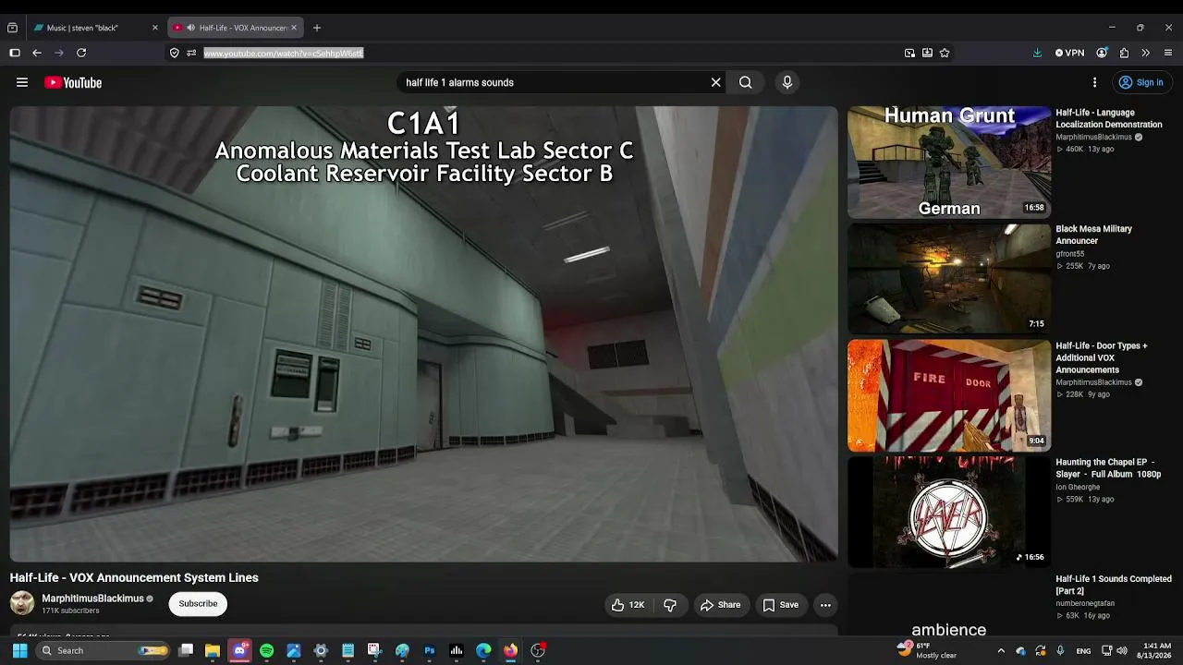Show hidden system tray icons
The height and width of the screenshot is (665, 1183).
pos(1001,650)
